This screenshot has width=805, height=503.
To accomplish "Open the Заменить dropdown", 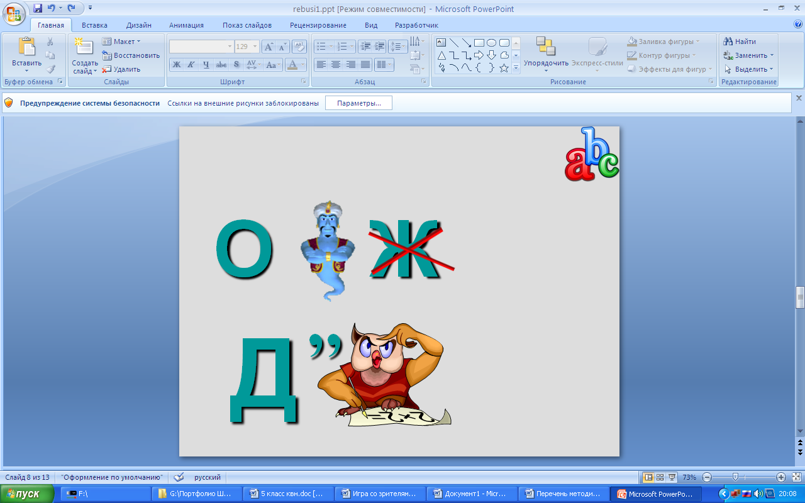I will [x=748, y=55].
